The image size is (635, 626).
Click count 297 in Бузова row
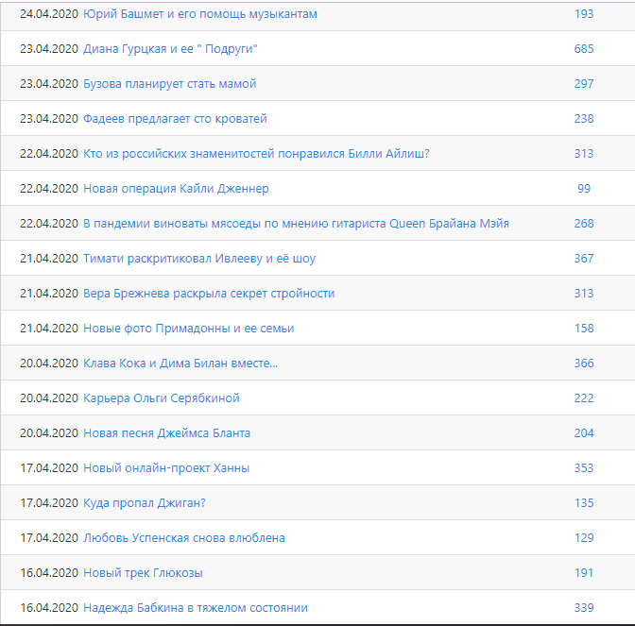pyautogui.click(x=584, y=84)
